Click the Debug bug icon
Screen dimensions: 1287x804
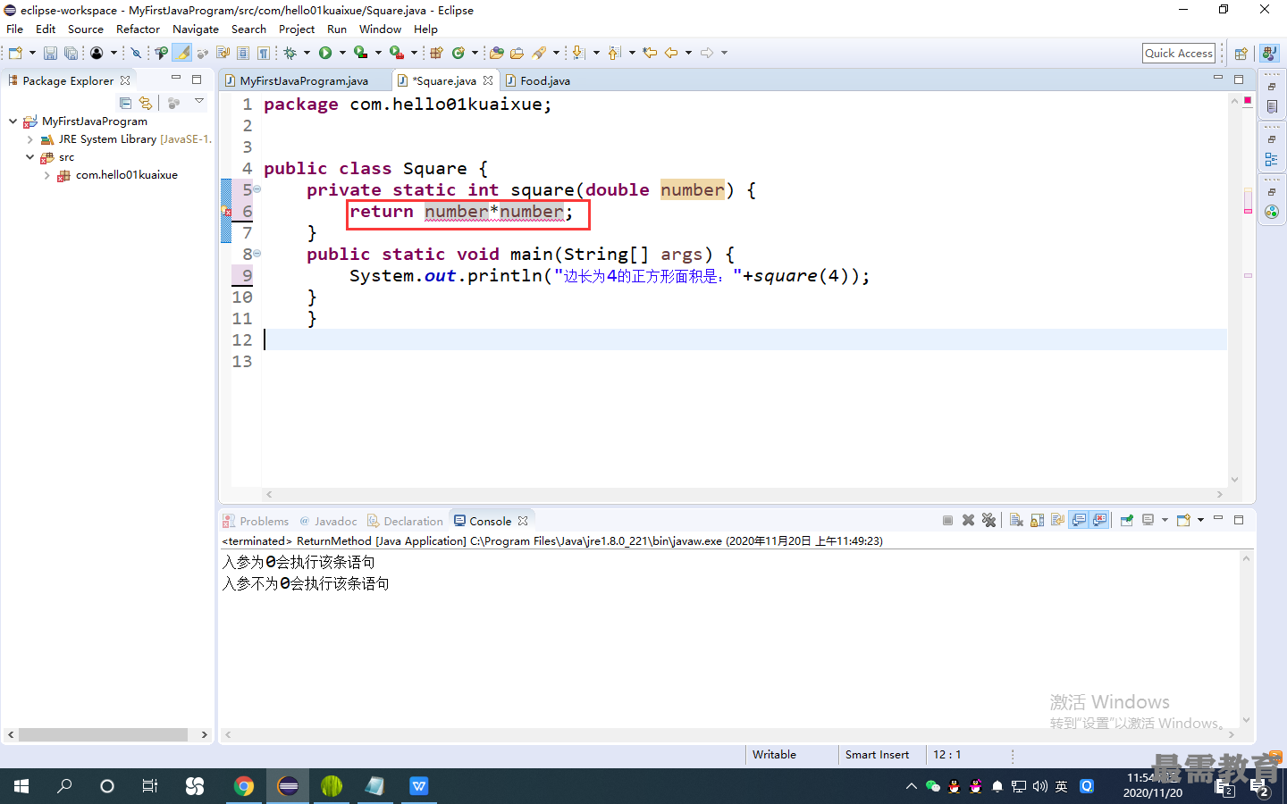tap(290, 53)
